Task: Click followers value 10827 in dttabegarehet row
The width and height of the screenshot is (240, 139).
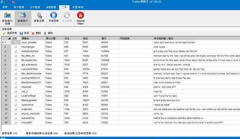Action: (x=86, y=100)
